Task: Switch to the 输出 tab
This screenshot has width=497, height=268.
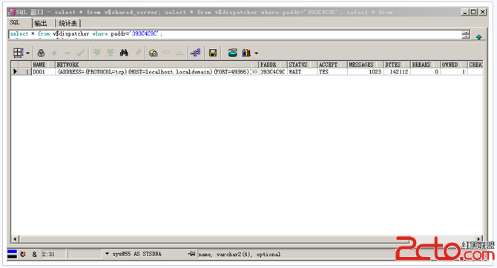Action: 41,23
